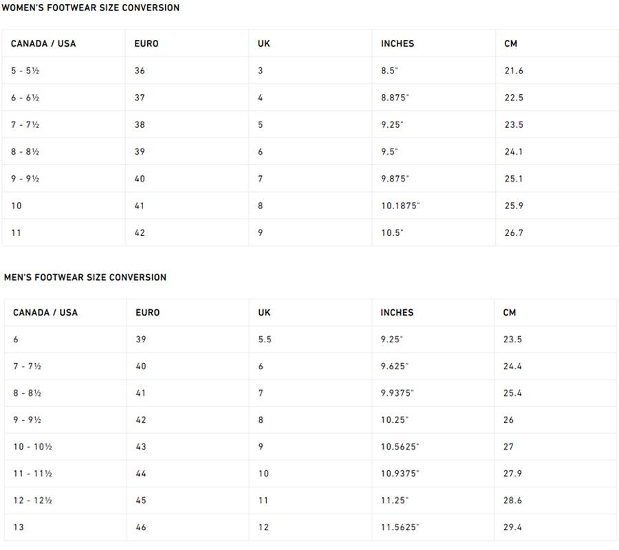The image size is (619, 550).
Task: Click the men's UK 5.5 cell
Action: (x=265, y=339)
